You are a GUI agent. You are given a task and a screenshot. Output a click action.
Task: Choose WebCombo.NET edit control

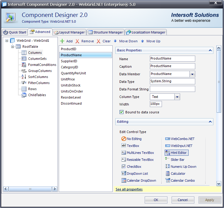coord(180,139)
